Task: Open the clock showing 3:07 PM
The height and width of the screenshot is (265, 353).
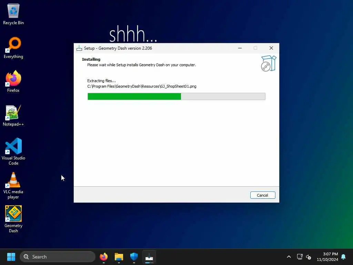Action: pos(327,257)
